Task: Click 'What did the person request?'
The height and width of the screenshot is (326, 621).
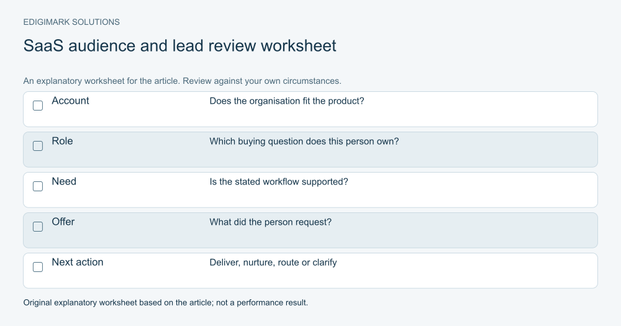Action: pyautogui.click(x=271, y=222)
